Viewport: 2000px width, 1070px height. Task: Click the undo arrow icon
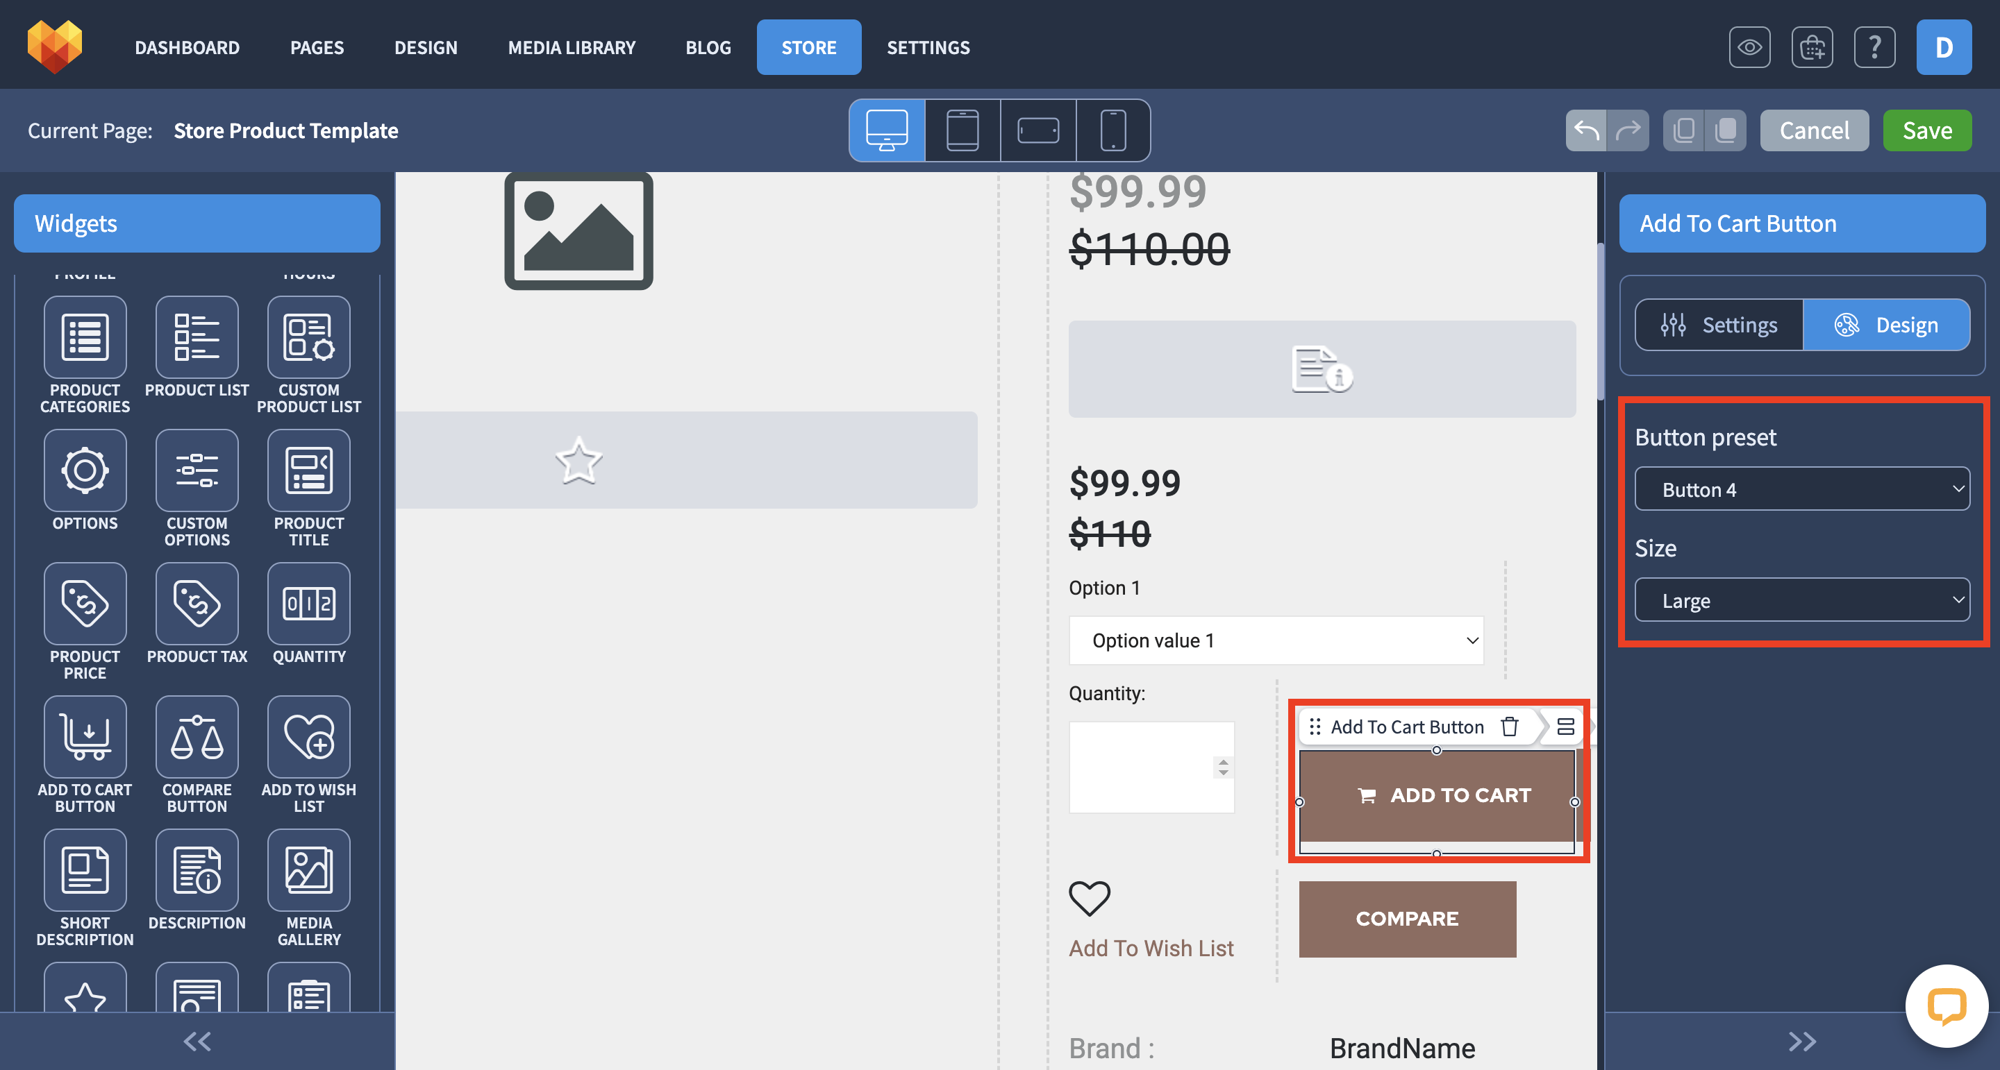tap(1586, 130)
